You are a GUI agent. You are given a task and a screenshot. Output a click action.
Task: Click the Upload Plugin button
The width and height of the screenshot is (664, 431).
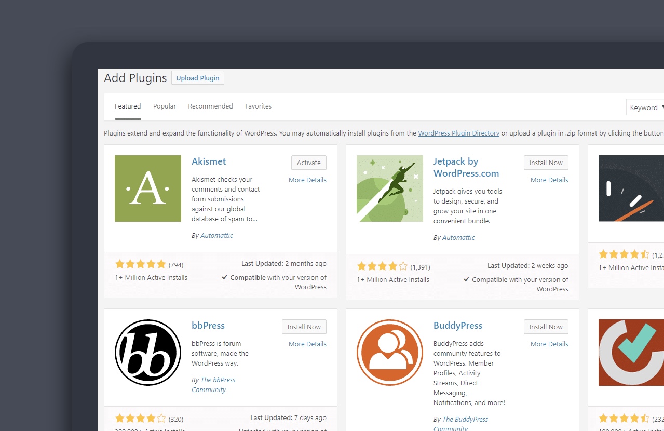tap(198, 78)
